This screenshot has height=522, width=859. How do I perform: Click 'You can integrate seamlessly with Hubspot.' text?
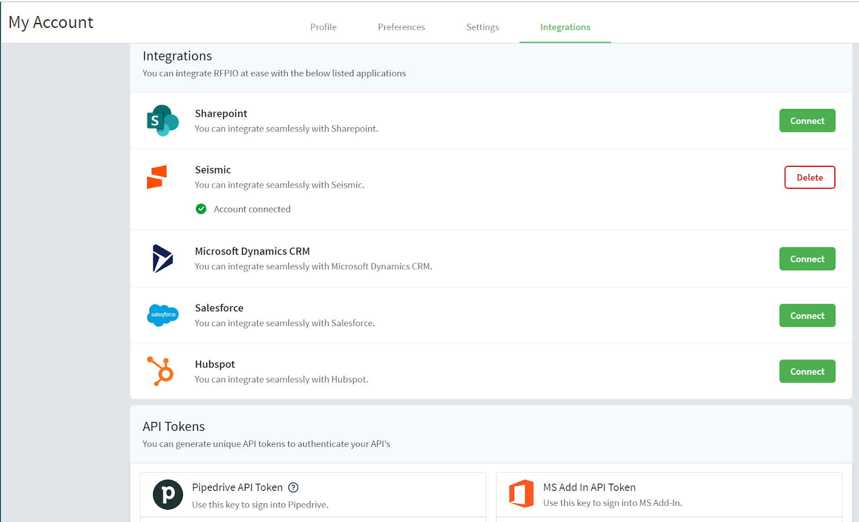[x=281, y=379]
